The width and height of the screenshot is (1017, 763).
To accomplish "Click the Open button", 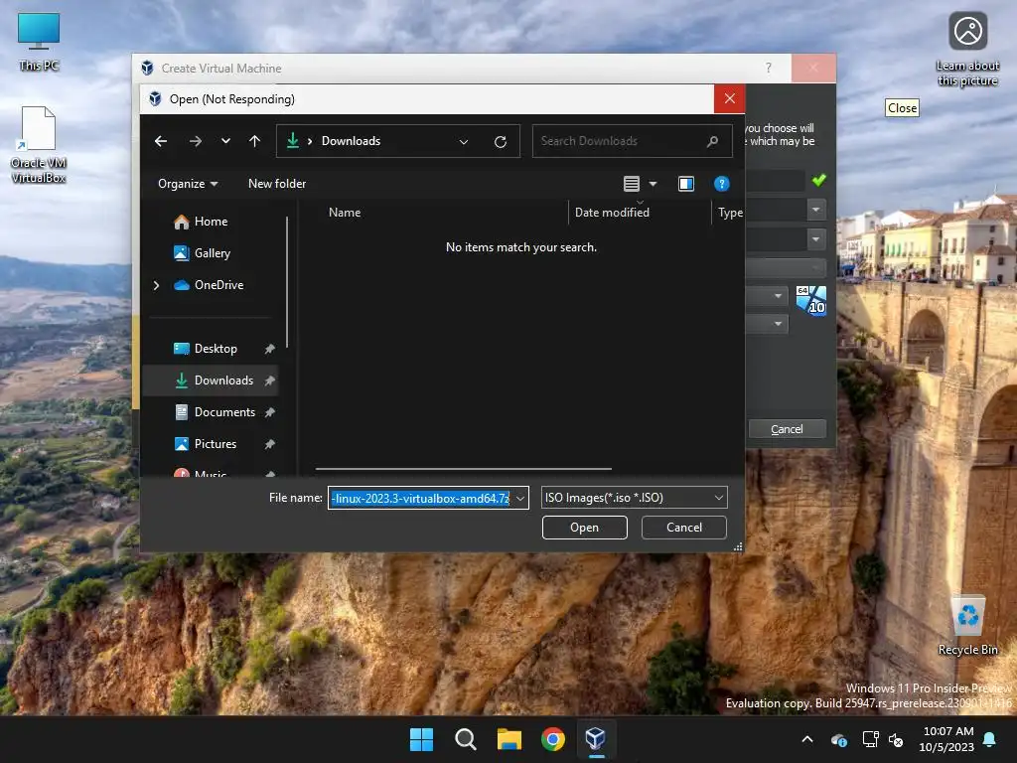I will click(x=584, y=528).
